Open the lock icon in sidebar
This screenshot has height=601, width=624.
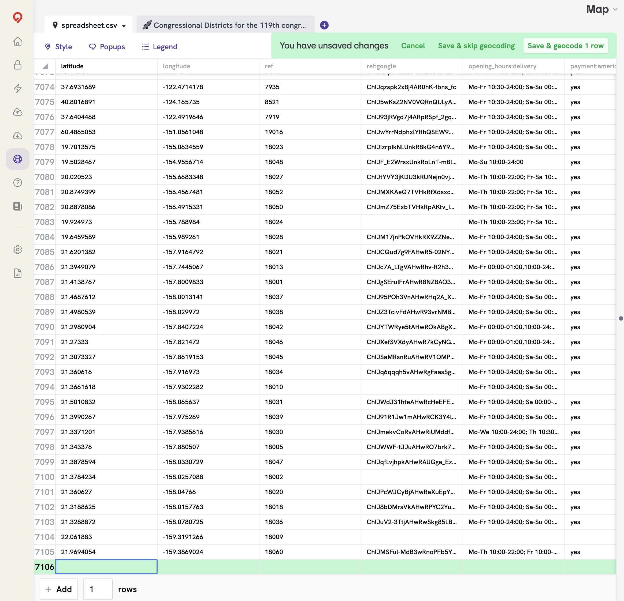(x=17, y=65)
